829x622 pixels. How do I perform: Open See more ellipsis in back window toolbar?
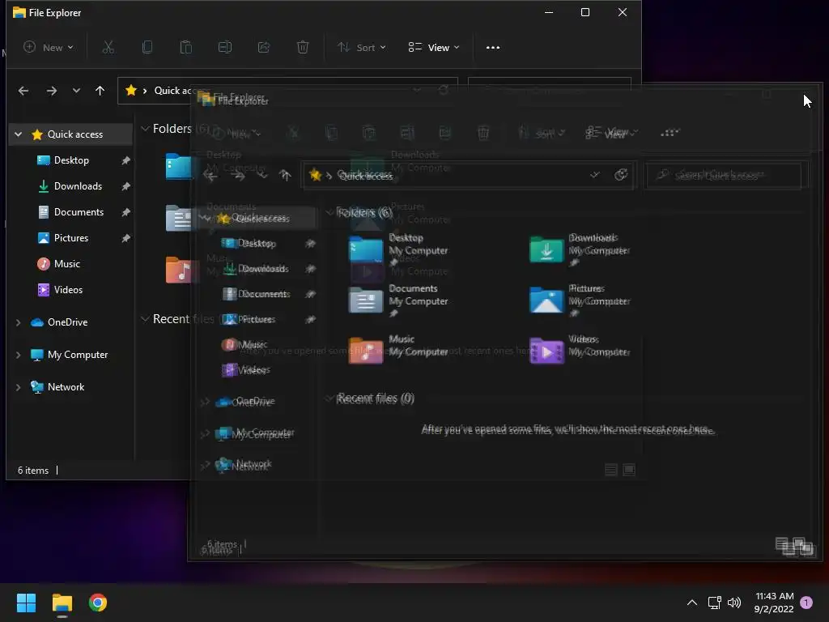coord(493,48)
